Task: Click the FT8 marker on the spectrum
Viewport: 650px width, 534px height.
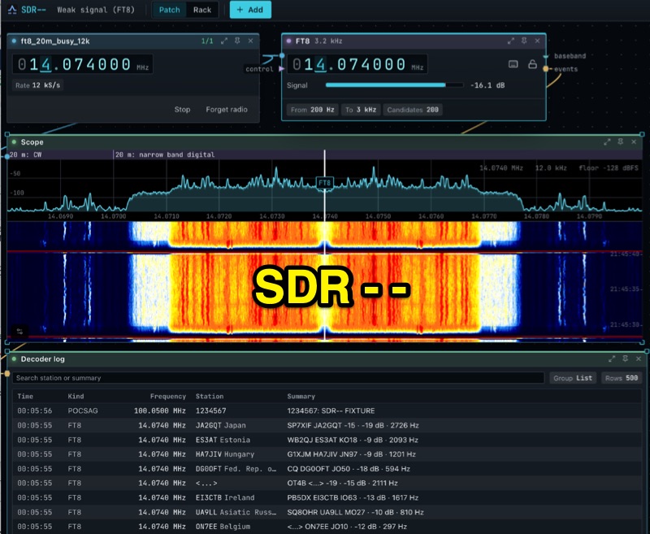Action: pos(324,183)
